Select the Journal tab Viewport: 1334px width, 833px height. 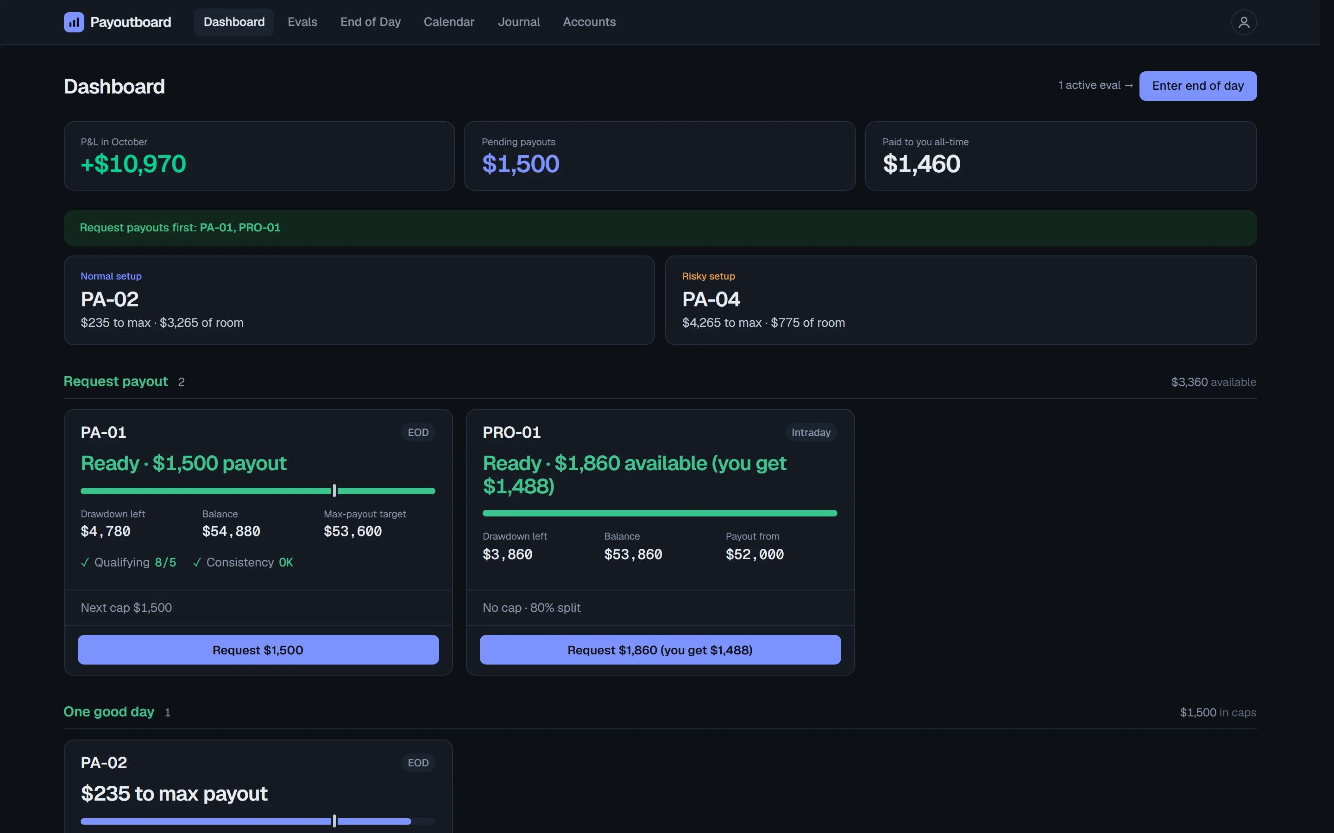(x=519, y=22)
